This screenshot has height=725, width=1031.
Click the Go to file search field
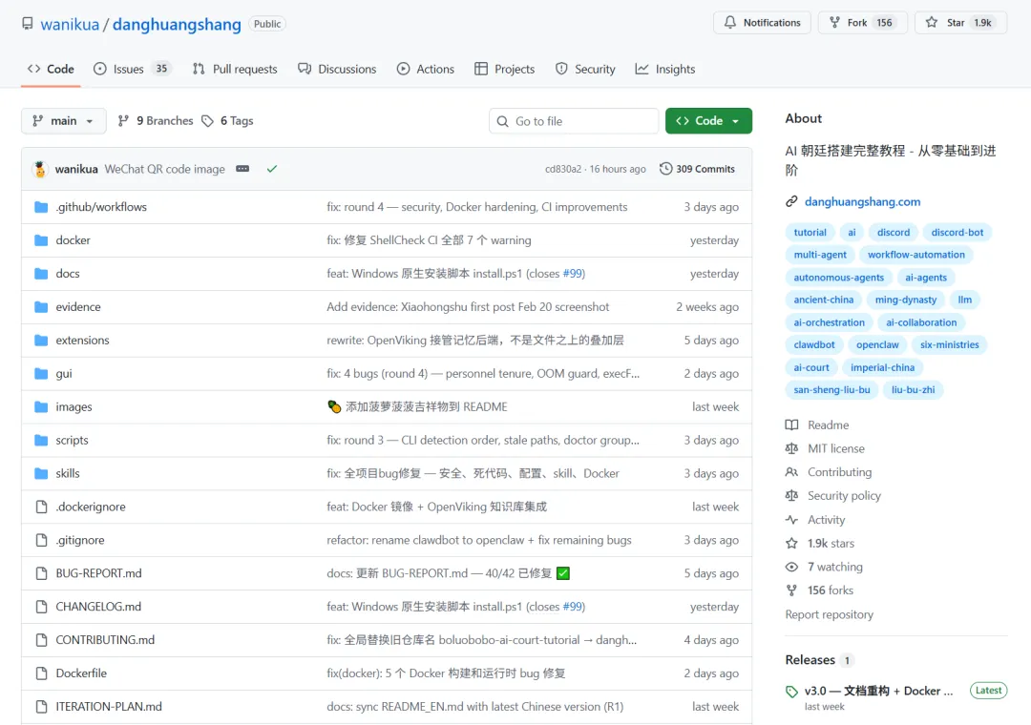coord(574,121)
